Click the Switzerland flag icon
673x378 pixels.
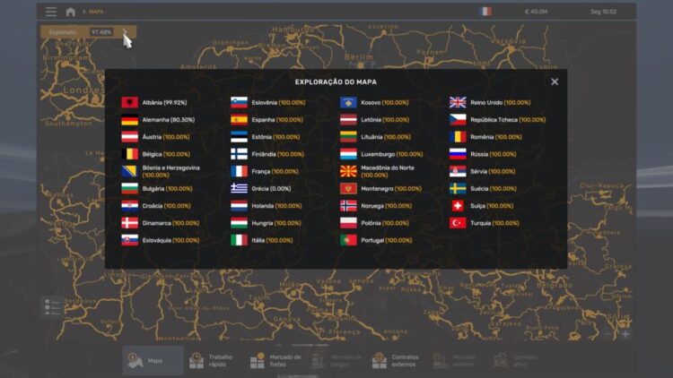[458, 206]
